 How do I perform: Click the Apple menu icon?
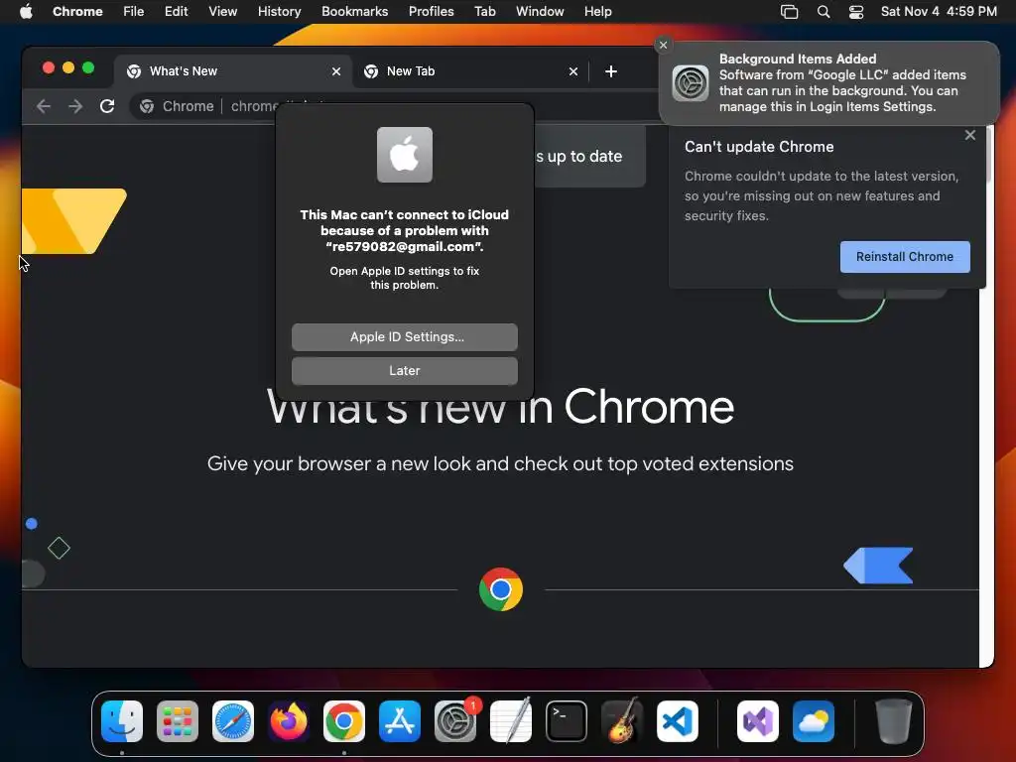(26, 11)
